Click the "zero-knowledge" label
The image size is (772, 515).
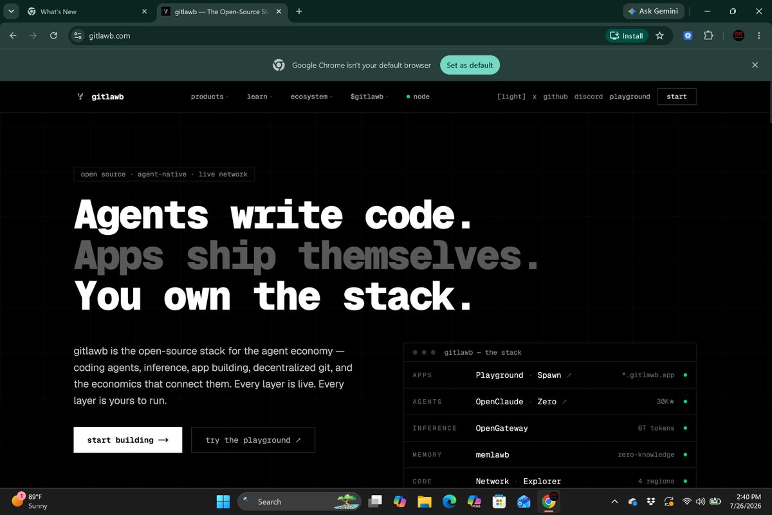click(x=646, y=454)
